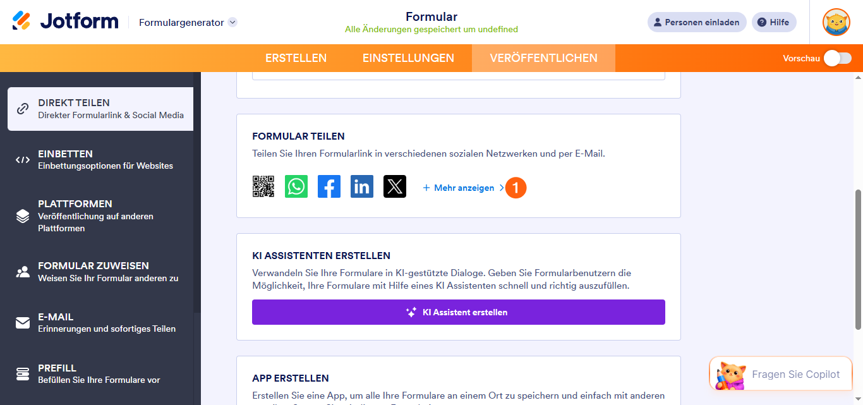Select DIREKT TEILEN in sidebar

click(100, 109)
